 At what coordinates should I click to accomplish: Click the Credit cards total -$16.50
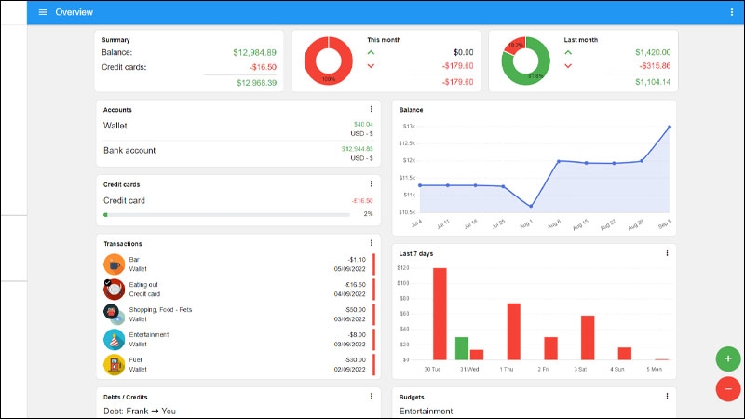[x=263, y=67]
